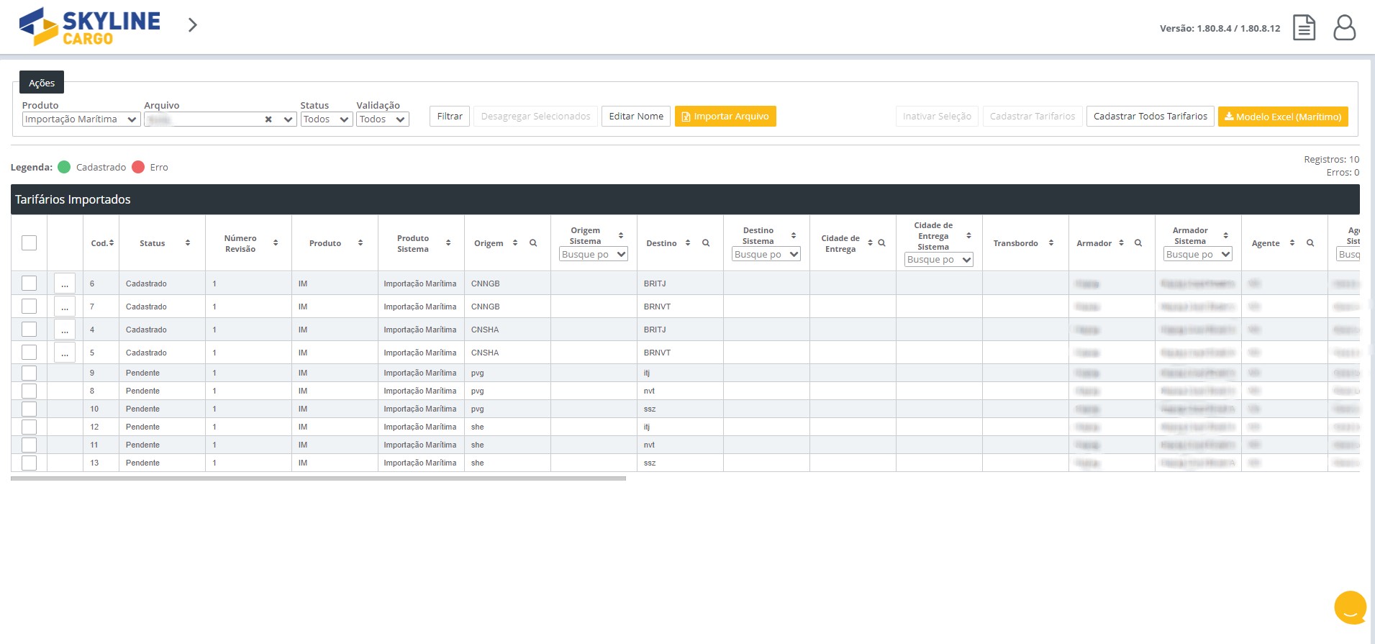Toggle the select-all checkbox in table header
This screenshot has width=1375, height=644.
29,243
